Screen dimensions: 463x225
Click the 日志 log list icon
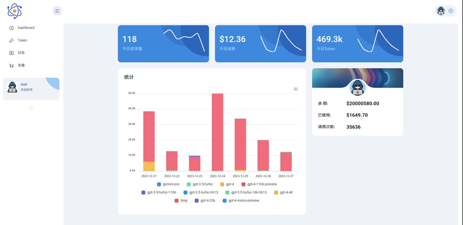pyautogui.click(x=11, y=53)
